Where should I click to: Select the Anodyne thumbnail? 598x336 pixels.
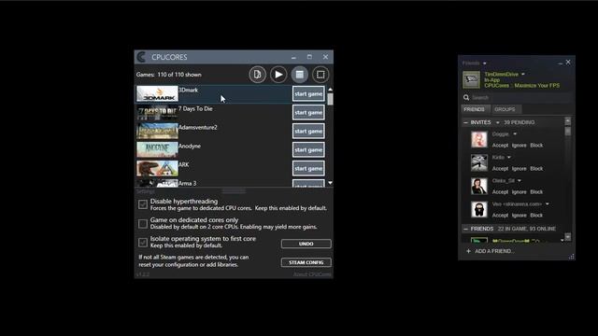157,149
